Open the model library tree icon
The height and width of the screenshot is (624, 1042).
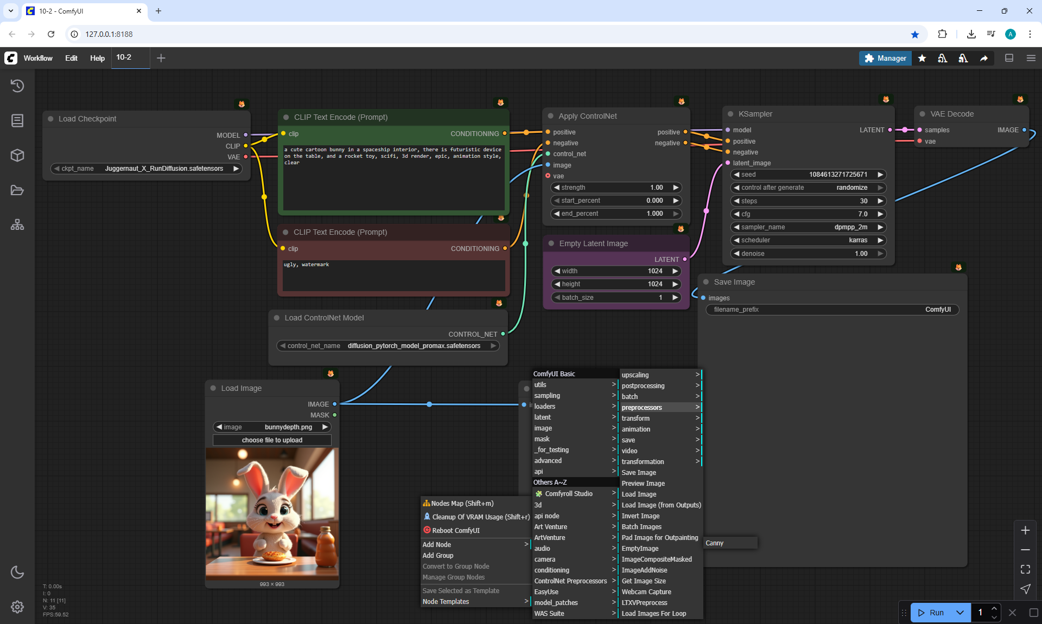click(17, 224)
